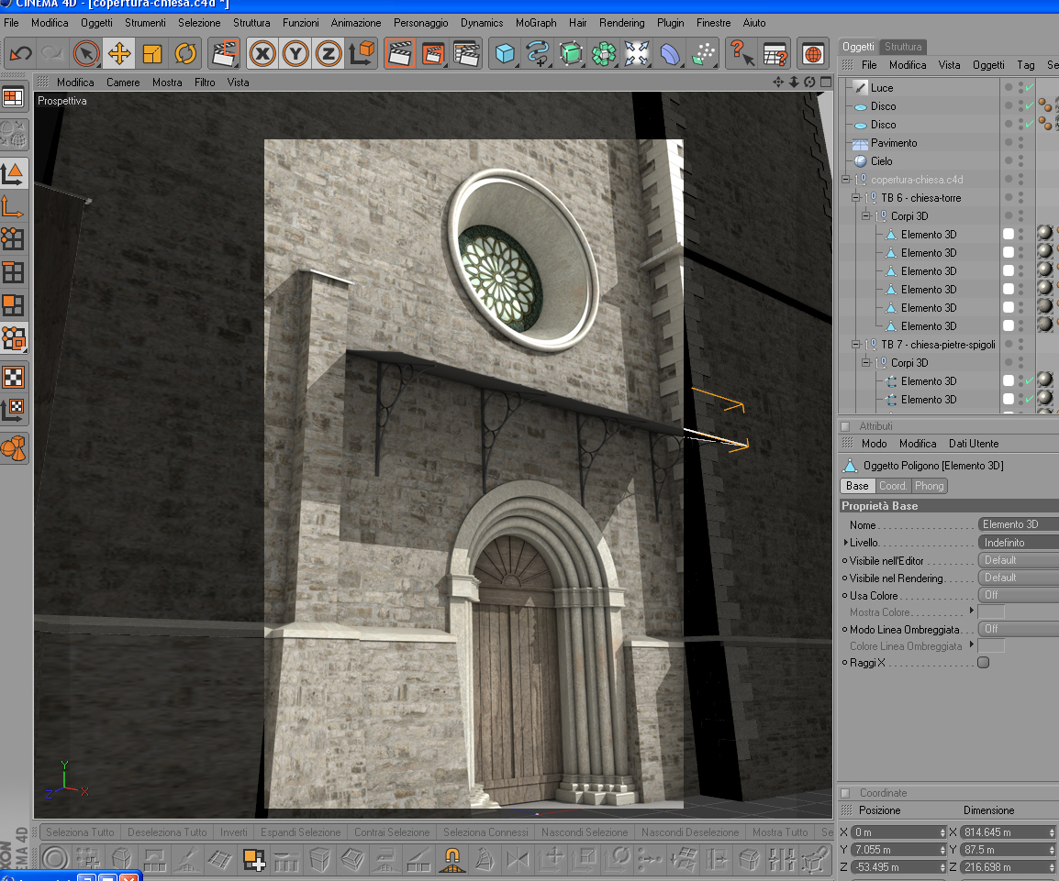The height and width of the screenshot is (881, 1059).
Task: Switch to the Phong tab
Action: click(930, 486)
